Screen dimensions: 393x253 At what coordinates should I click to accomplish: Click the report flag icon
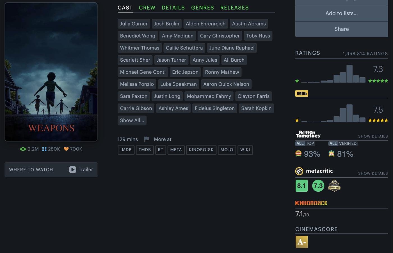[147, 139]
